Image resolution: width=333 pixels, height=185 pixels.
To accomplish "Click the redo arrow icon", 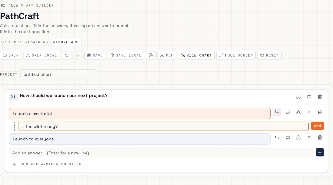I will (x=78, y=55).
